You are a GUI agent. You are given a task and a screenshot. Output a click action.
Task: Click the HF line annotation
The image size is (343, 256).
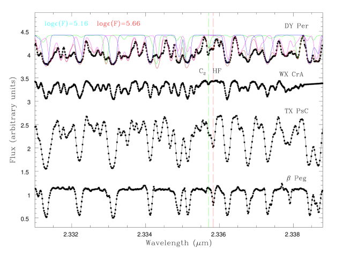pos(217,71)
